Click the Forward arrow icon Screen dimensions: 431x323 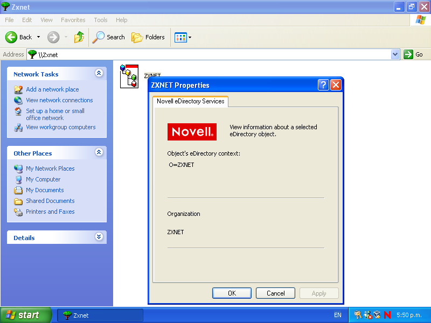pos(53,37)
